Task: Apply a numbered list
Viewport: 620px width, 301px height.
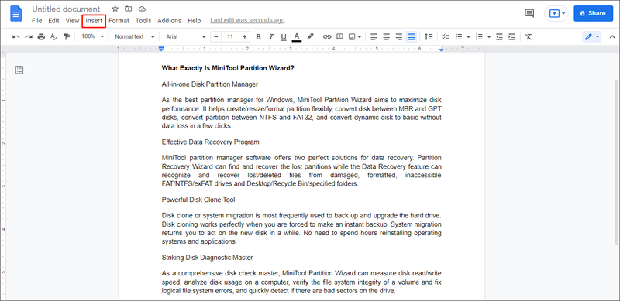Action: pyautogui.click(x=479, y=36)
